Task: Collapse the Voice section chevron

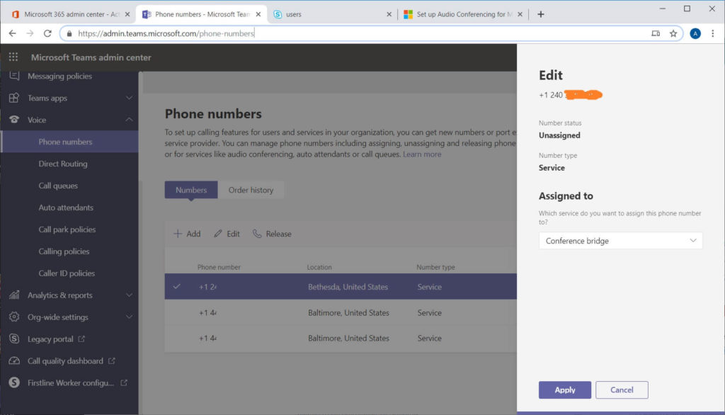Action: point(129,120)
